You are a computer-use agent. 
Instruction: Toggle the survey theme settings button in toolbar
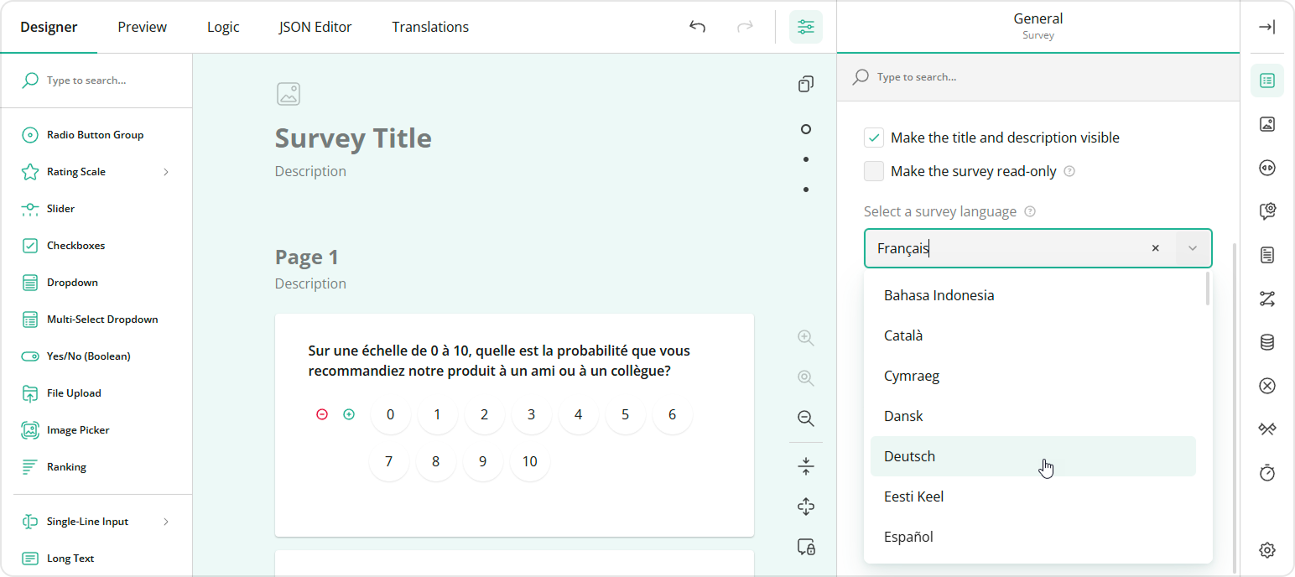click(x=805, y=26)
